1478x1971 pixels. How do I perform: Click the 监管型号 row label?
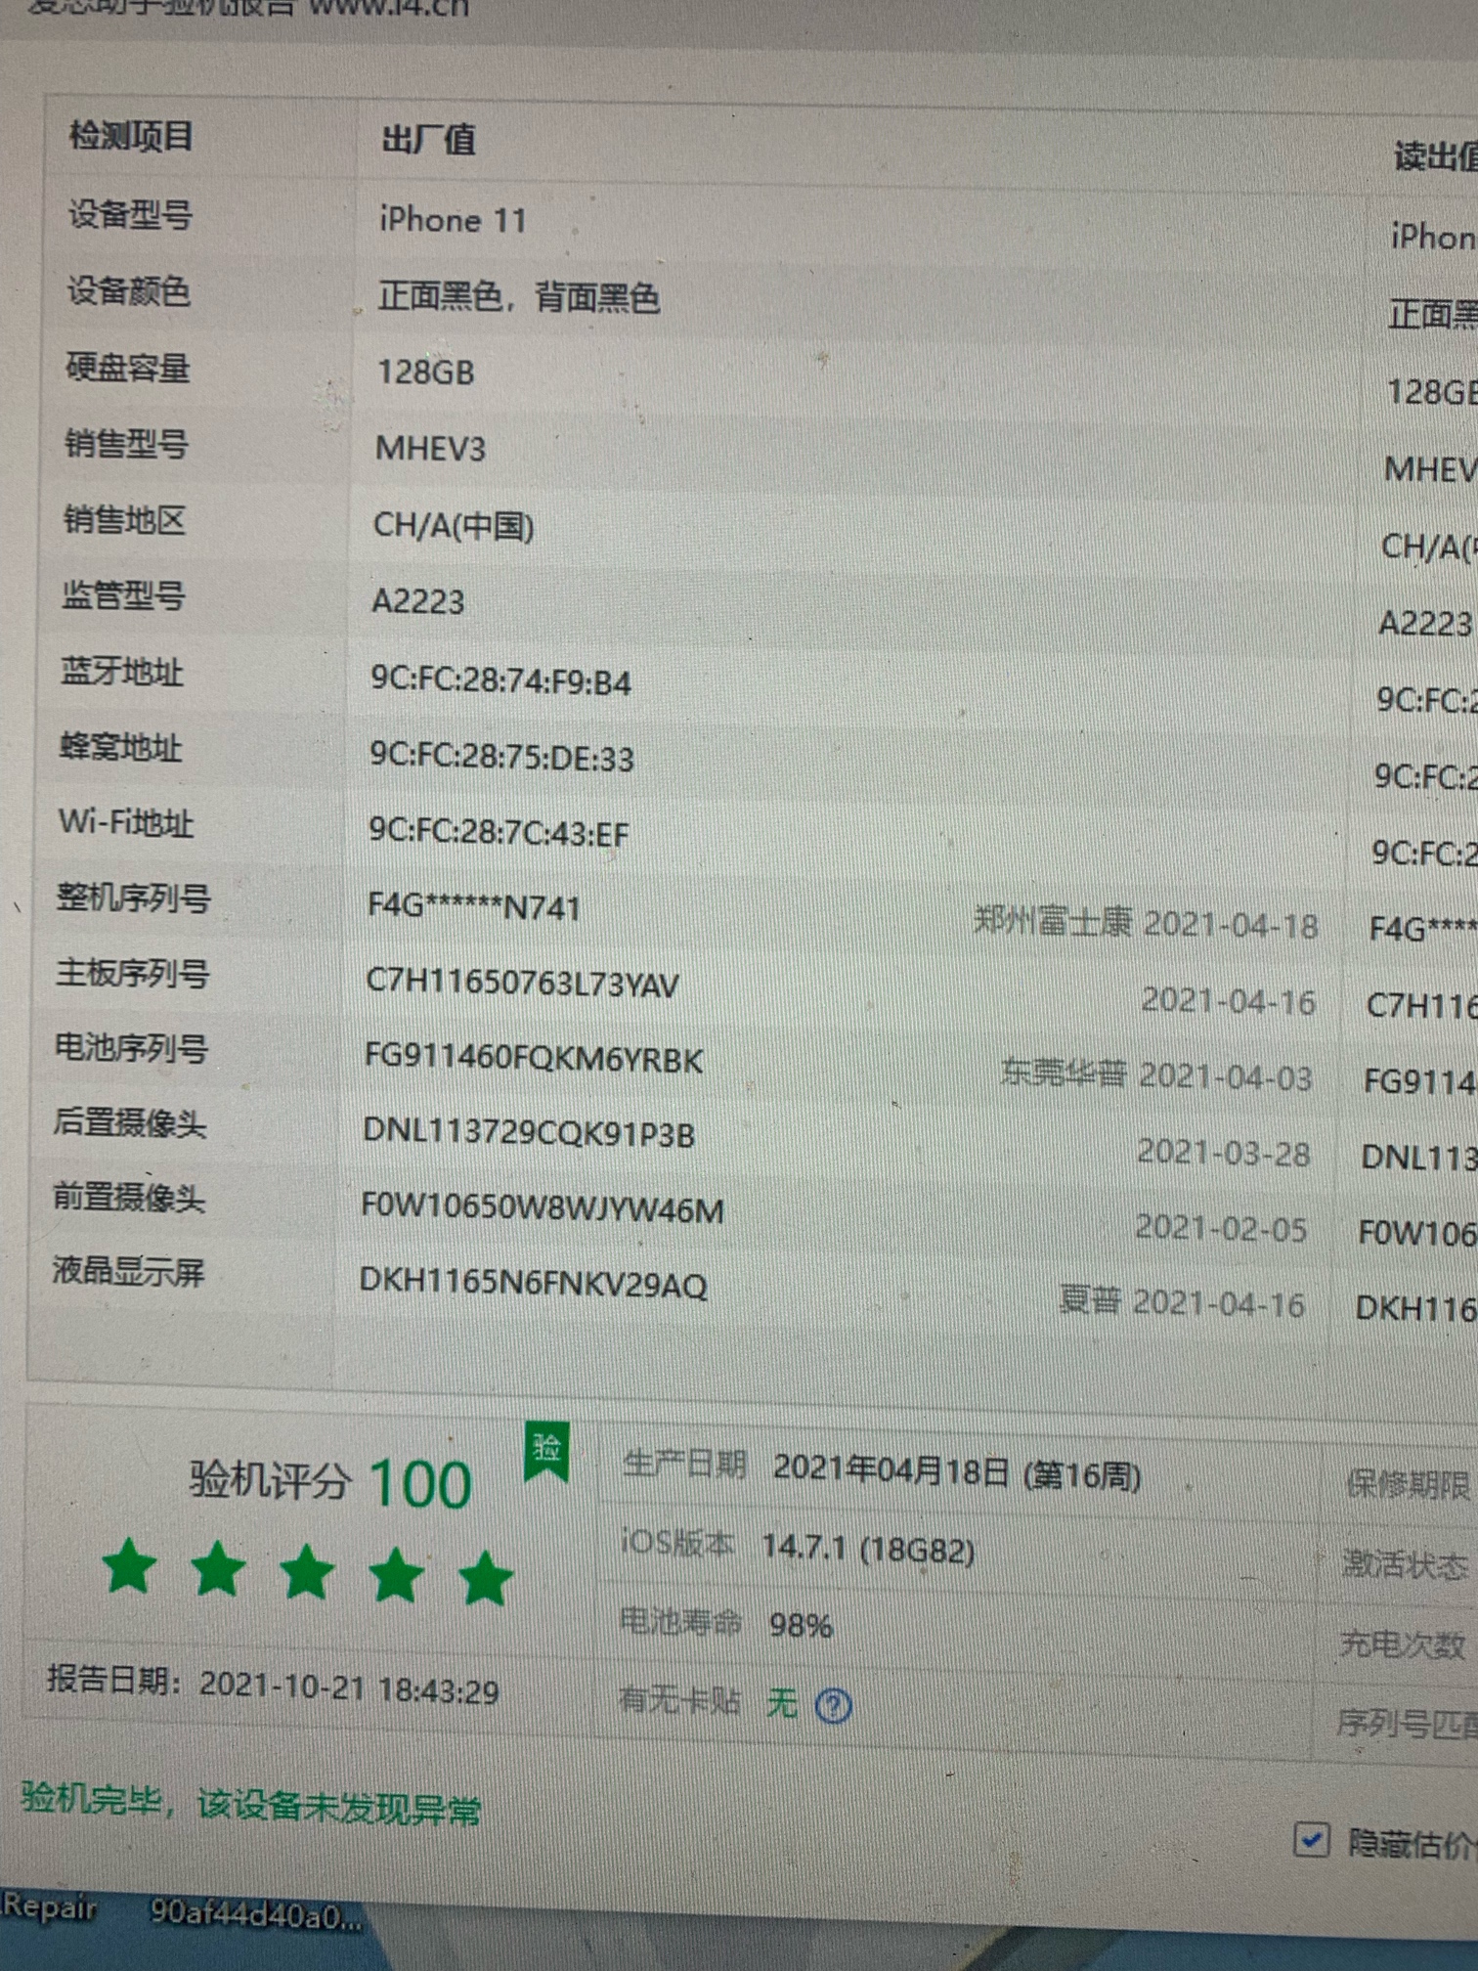point(123,595)
